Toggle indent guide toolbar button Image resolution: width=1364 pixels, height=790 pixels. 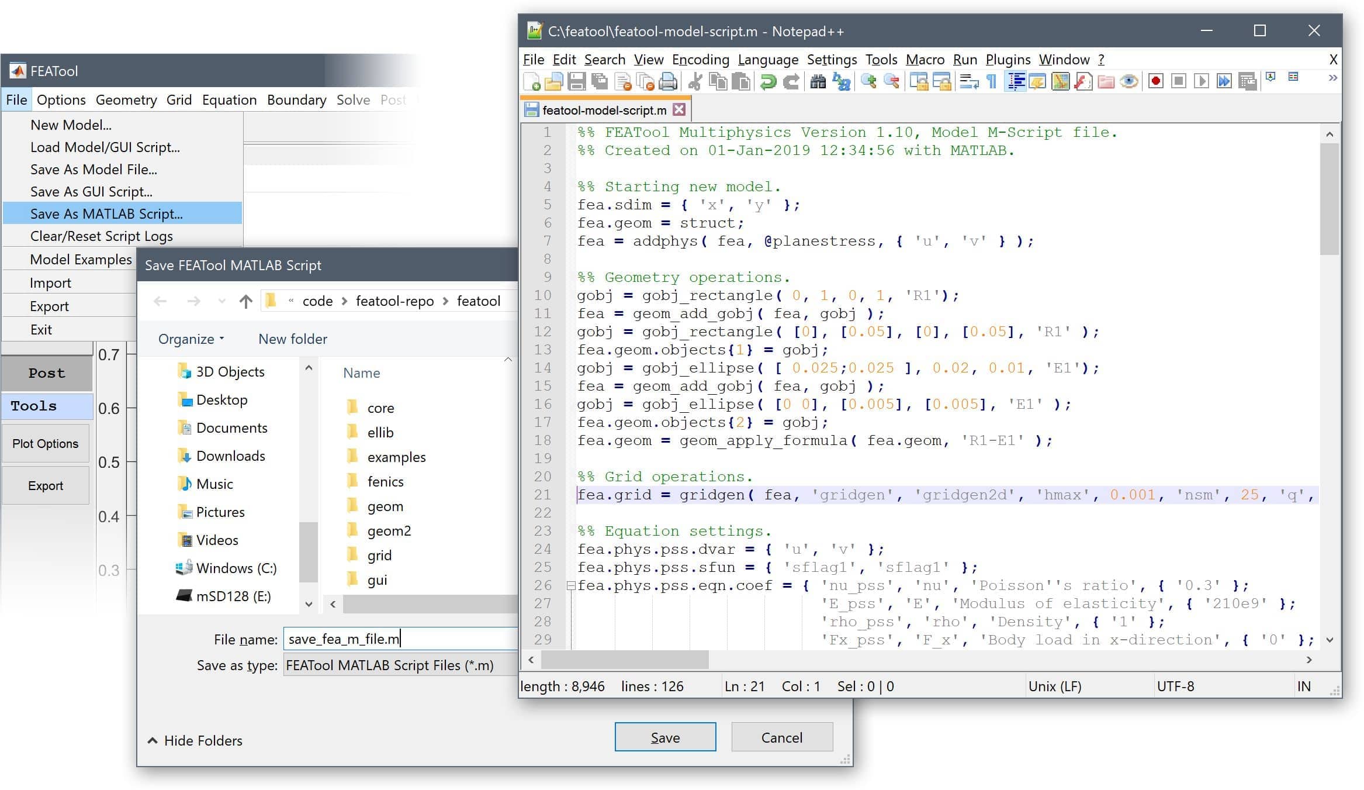click(1016, 82)
